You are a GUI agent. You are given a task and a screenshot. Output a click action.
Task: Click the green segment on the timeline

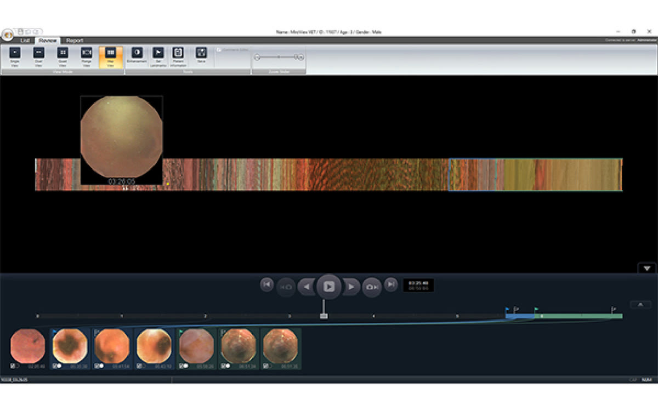coord(578,316)
